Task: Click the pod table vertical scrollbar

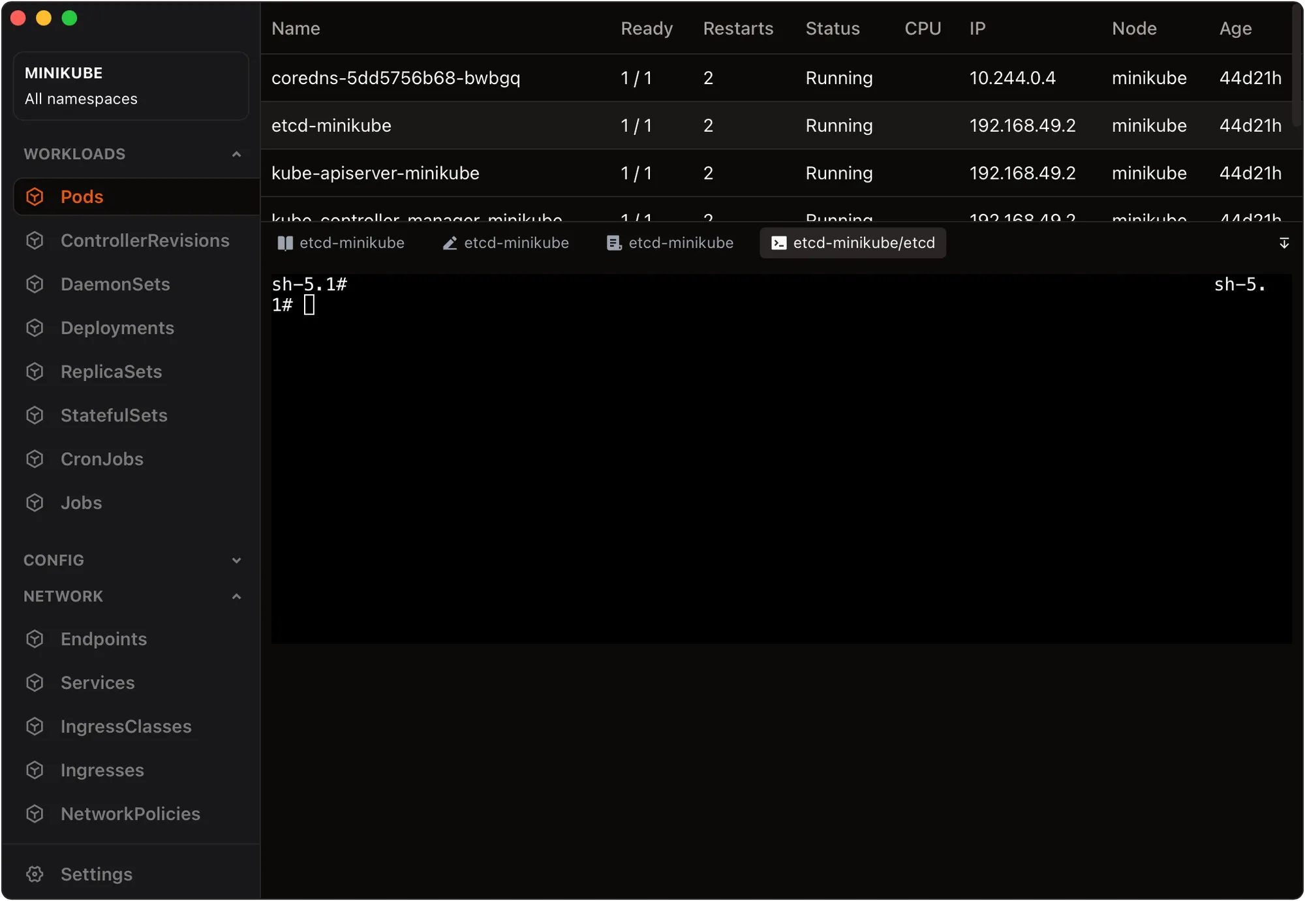Action: [x=1297, y=65]
